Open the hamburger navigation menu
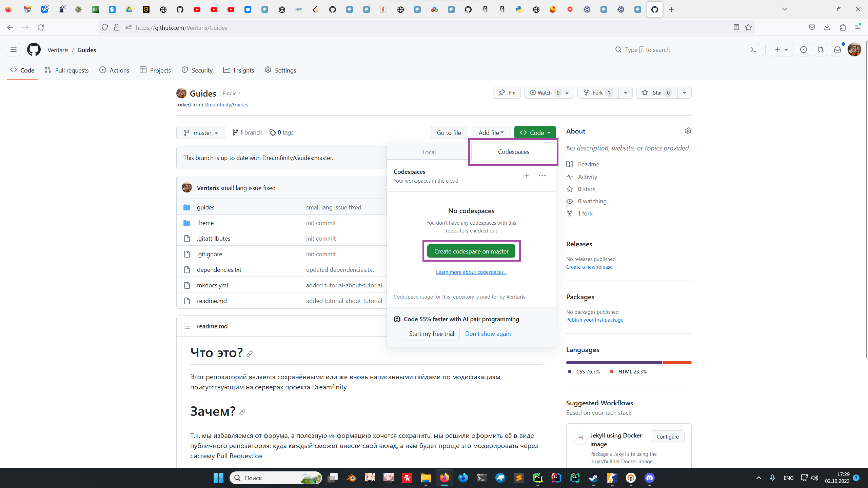The image size is (868, 488). tap(14, 50)
